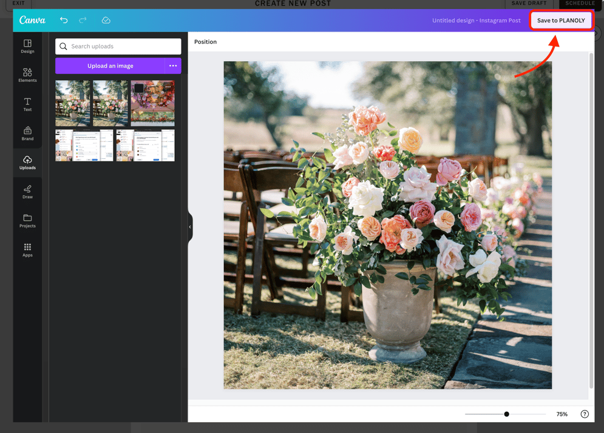Adjust the 75% zoom slider
The width and height of the screenshot is (604, 433).
[x=506, y=414]
